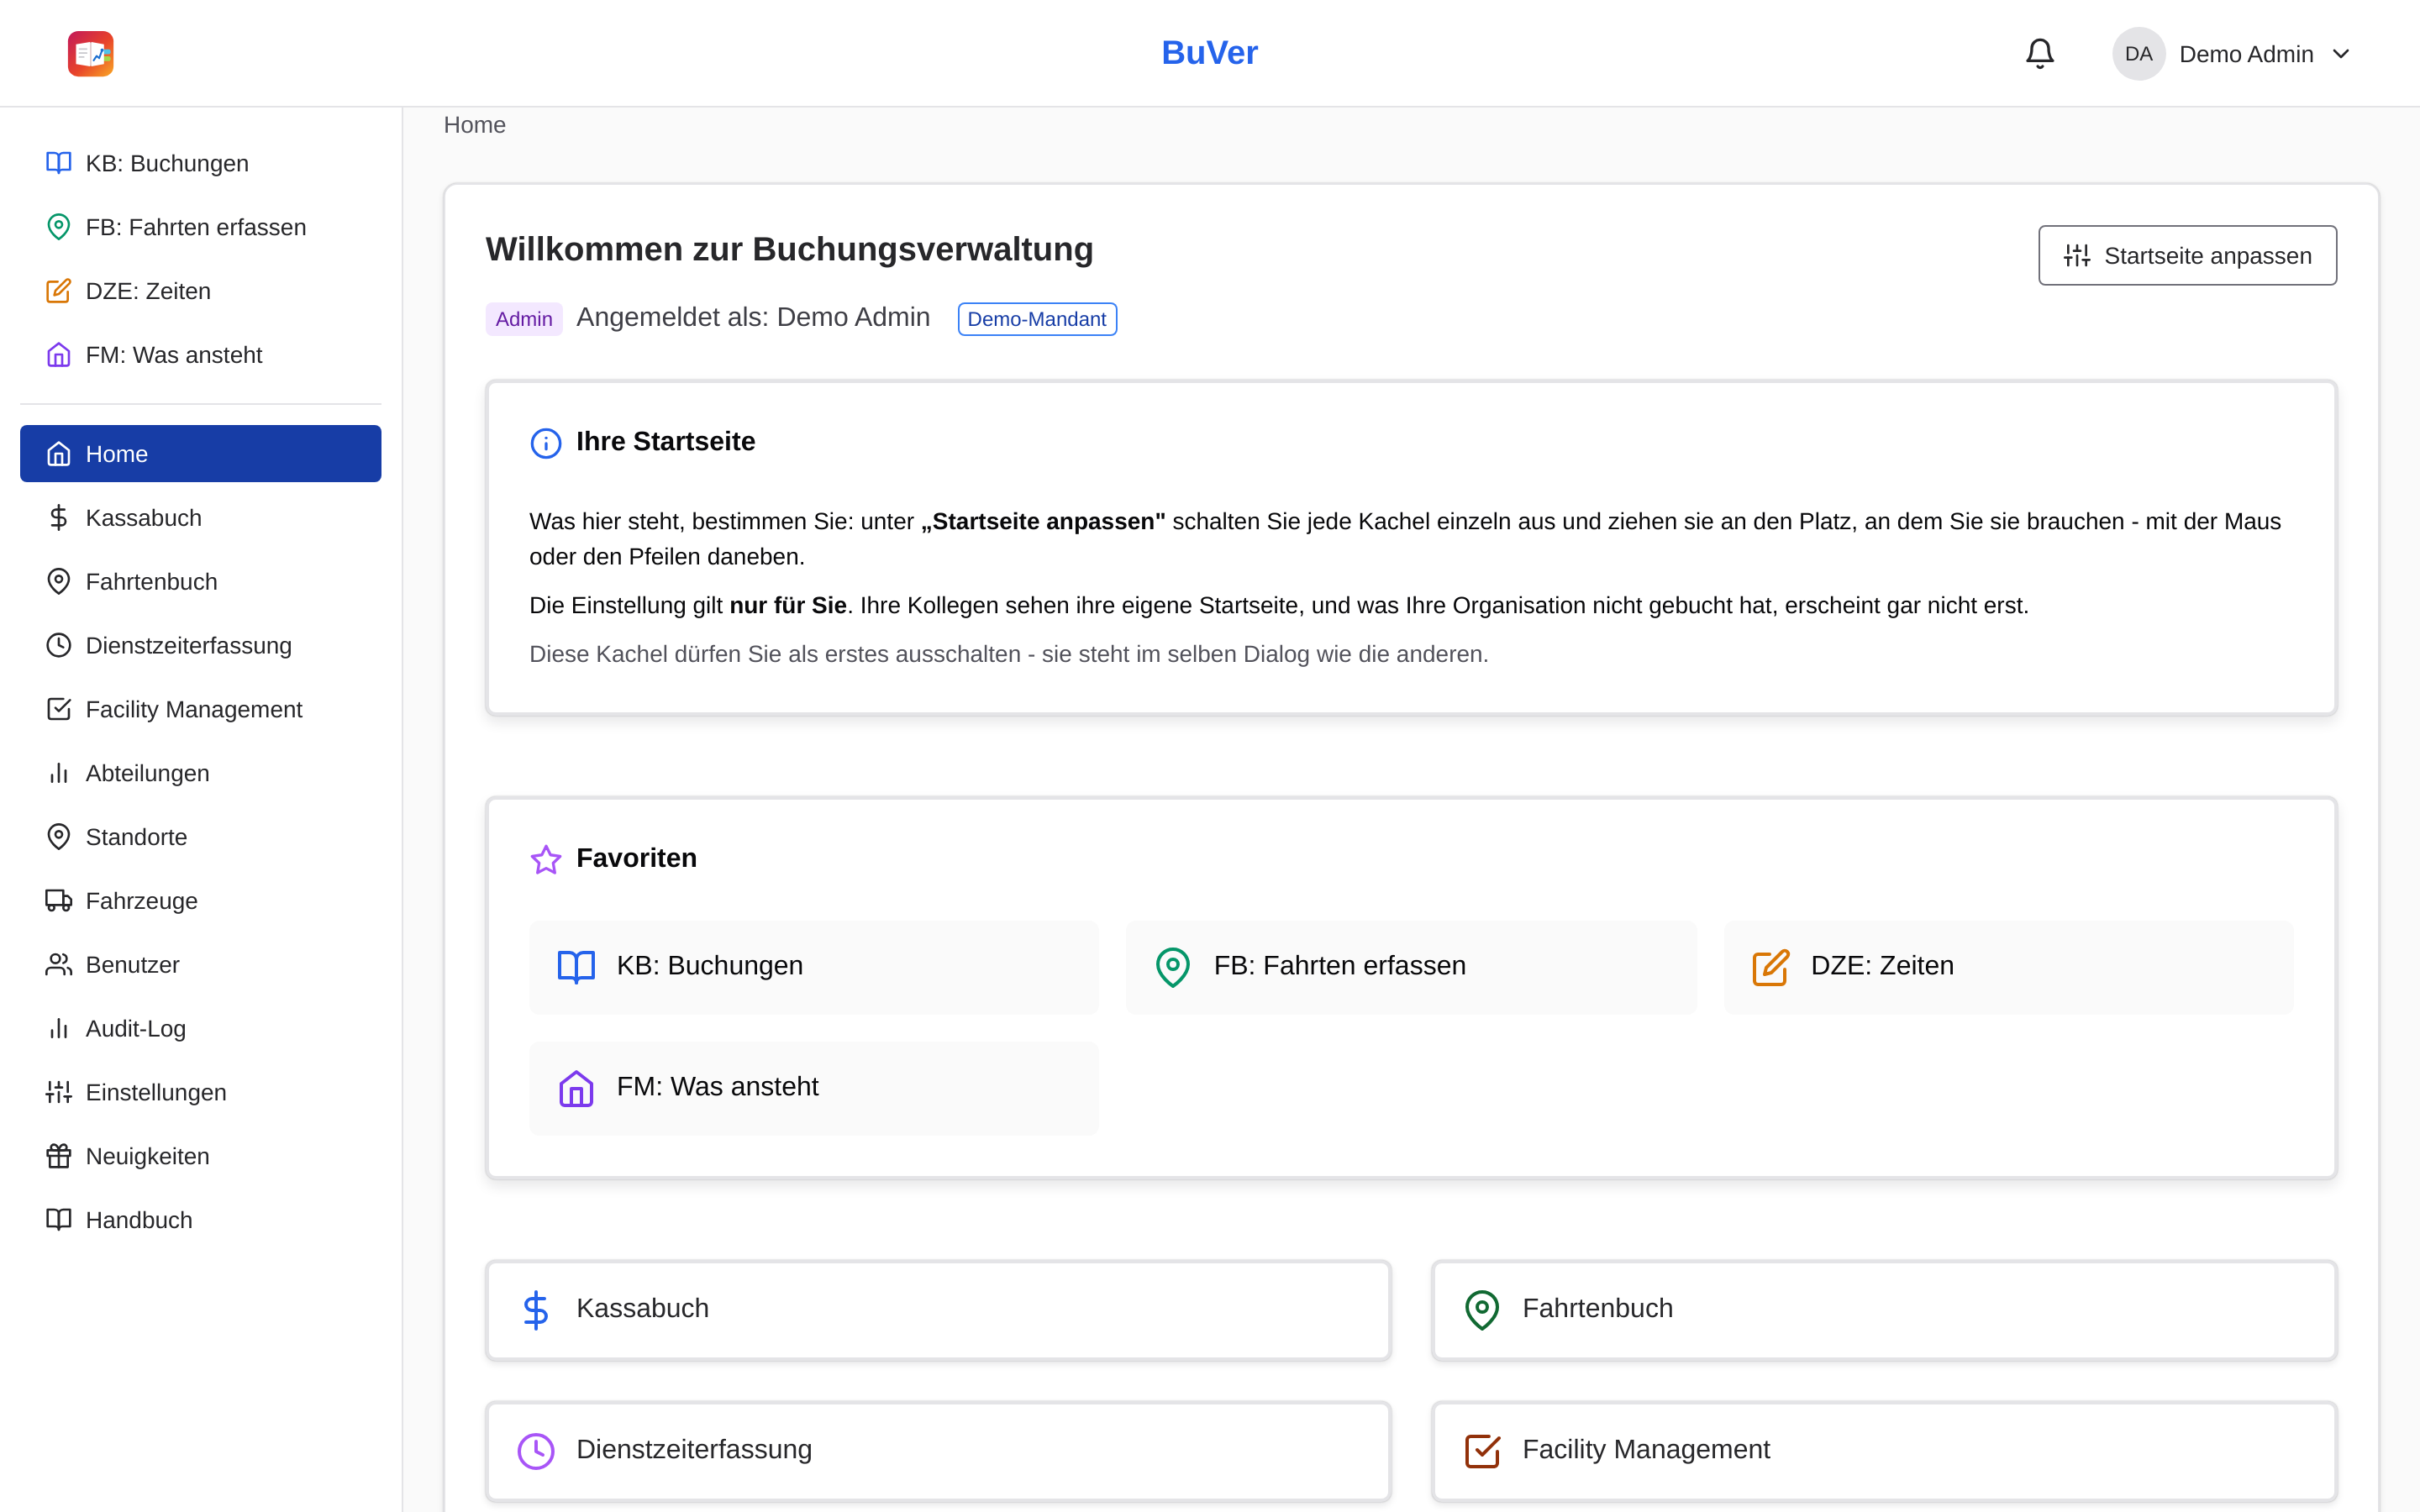
Task: Open the Dienstzeiterfassung module card
Action: pos(938,1451)
